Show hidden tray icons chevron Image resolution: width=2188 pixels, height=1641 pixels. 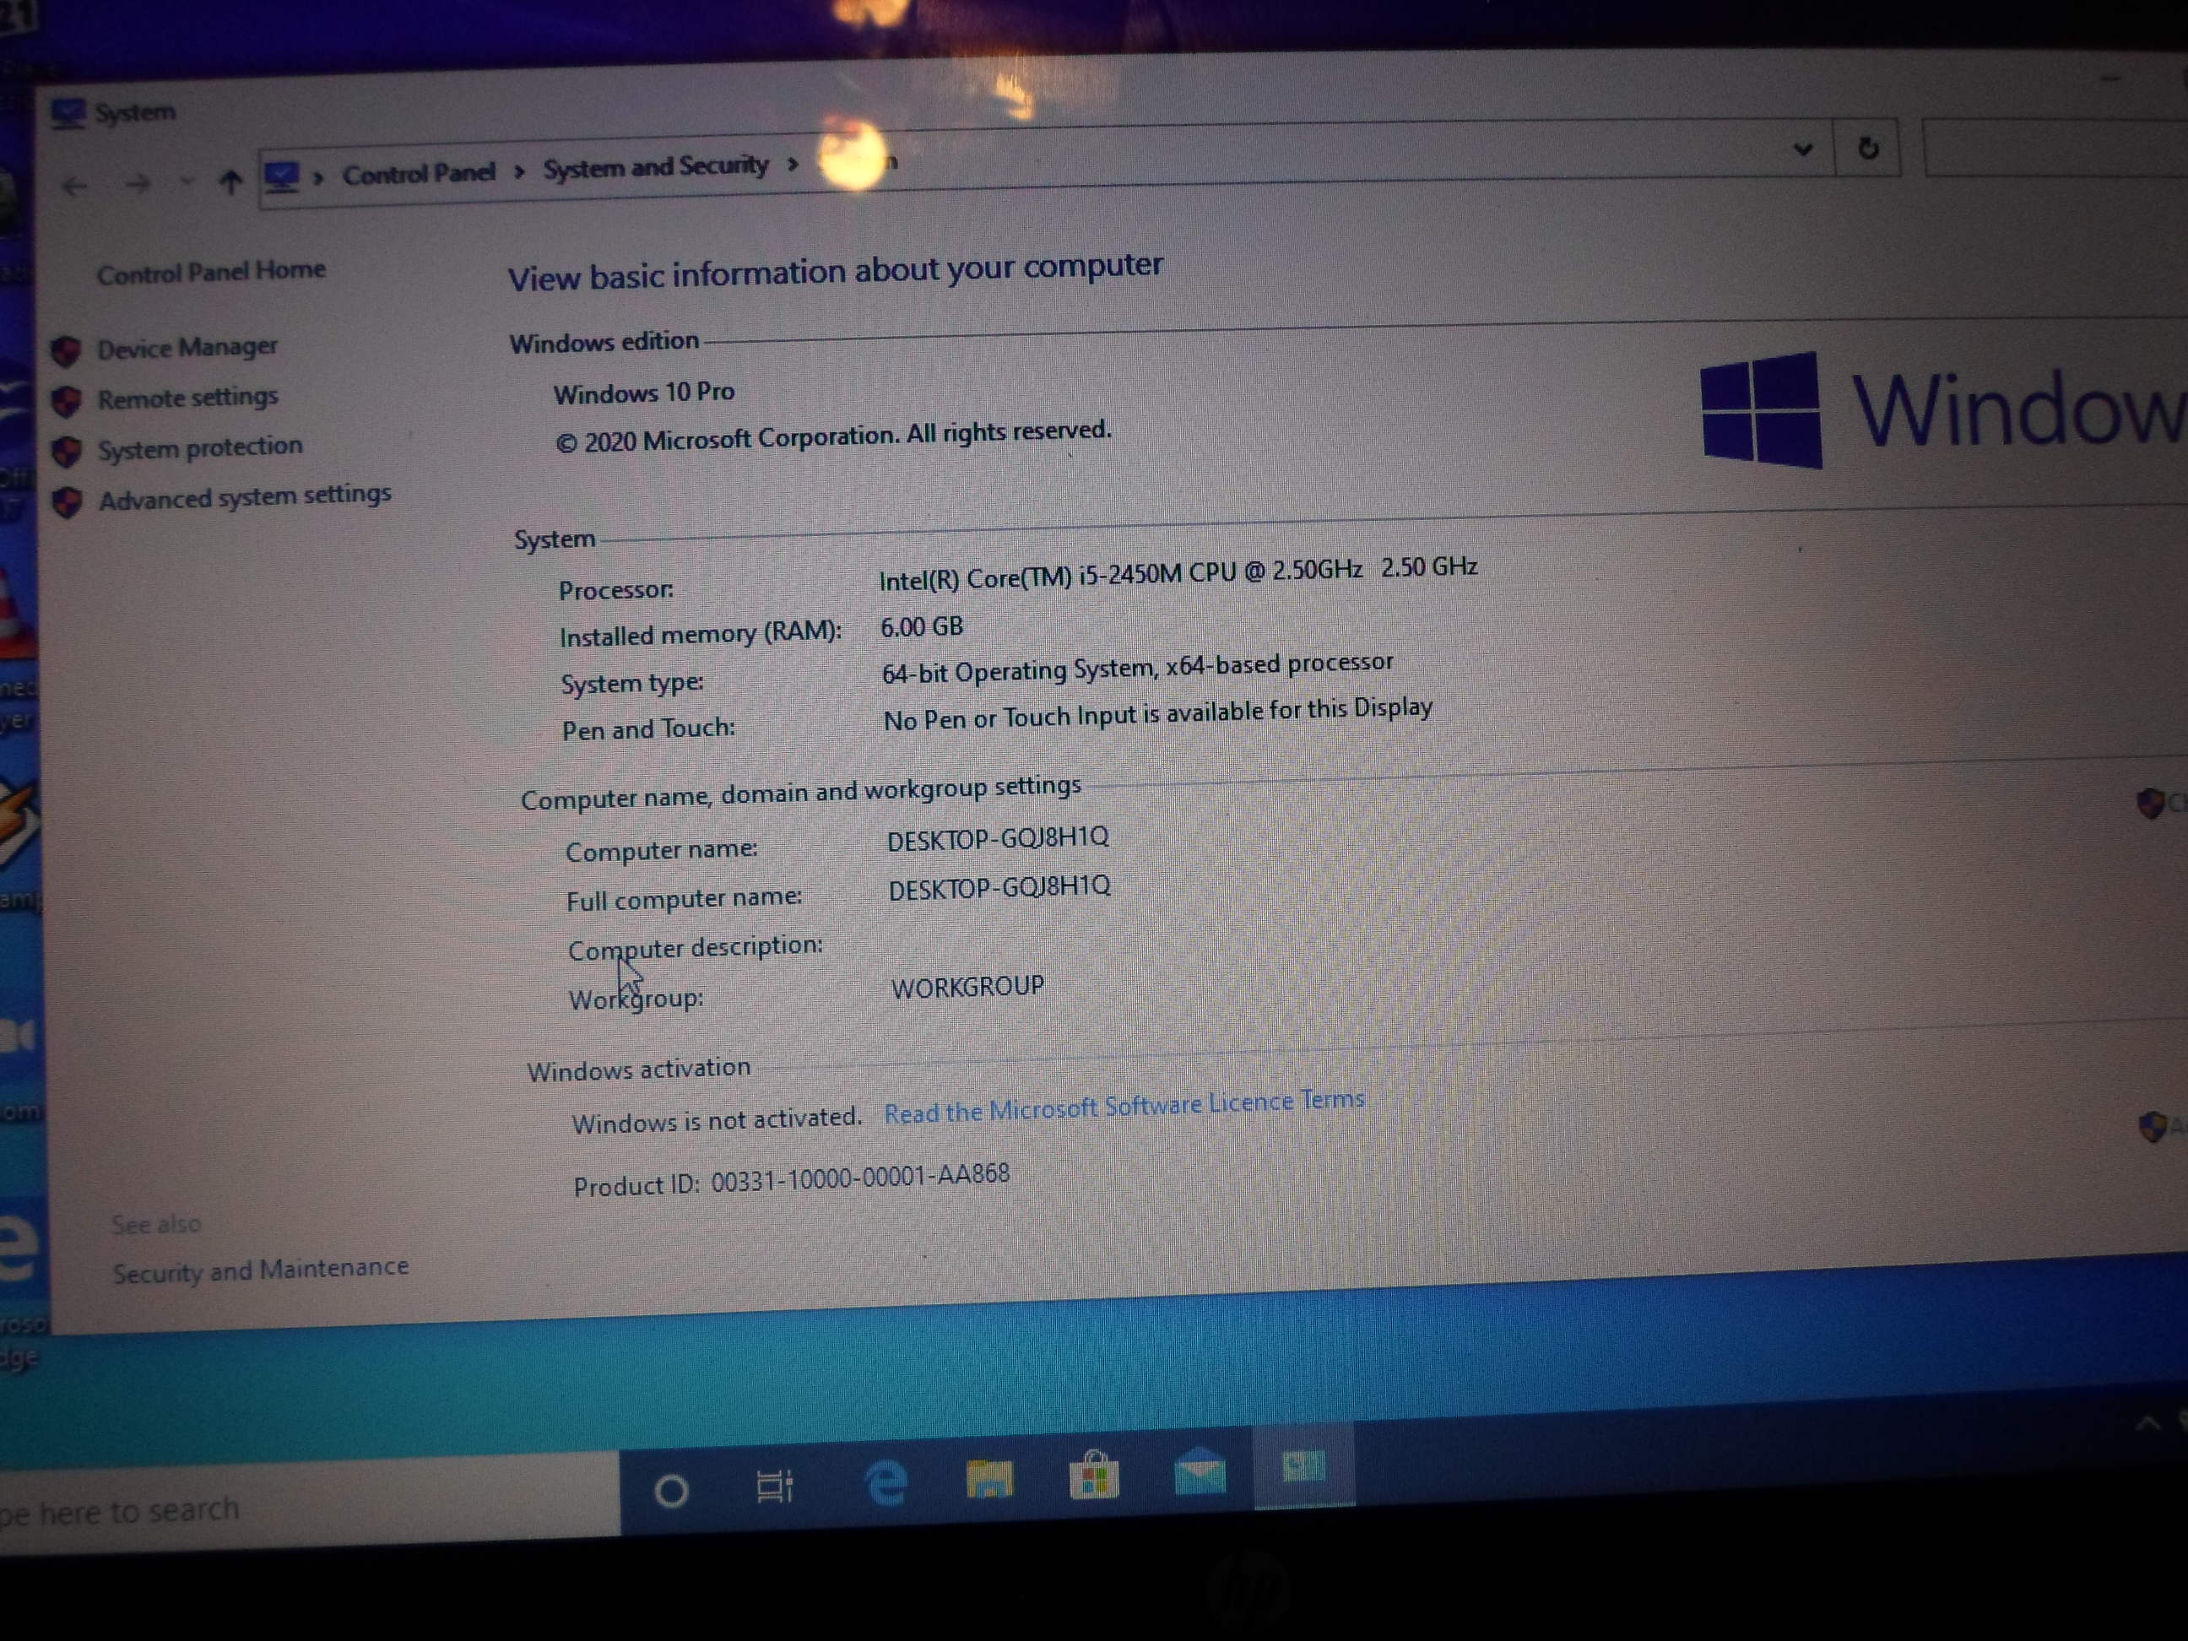[2147, 1423]
